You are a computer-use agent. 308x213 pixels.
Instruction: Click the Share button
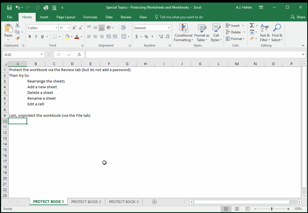coord(298,17)
